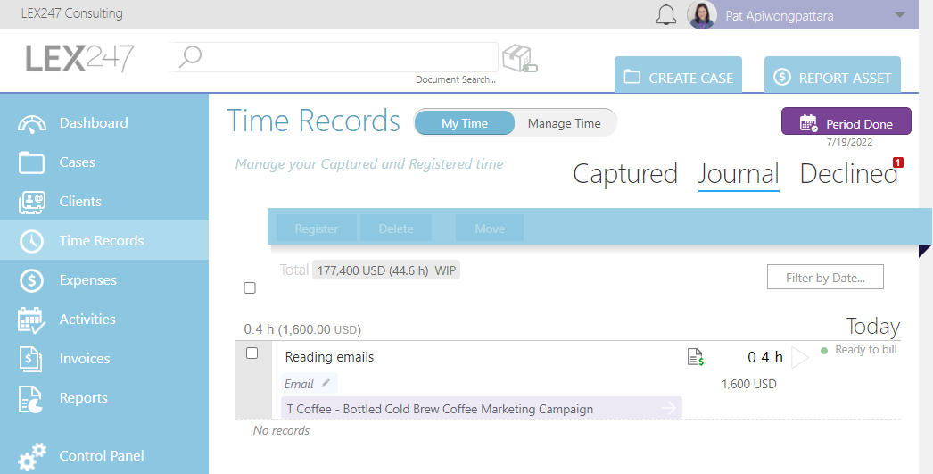Click the Time Records clock icon
Viewport: 933px width, 474px height.
(x=31, y=241)
